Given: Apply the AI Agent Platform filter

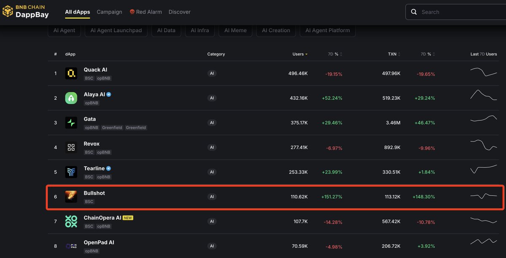Looking at the screenshot, I should click(x=328, y=30).
